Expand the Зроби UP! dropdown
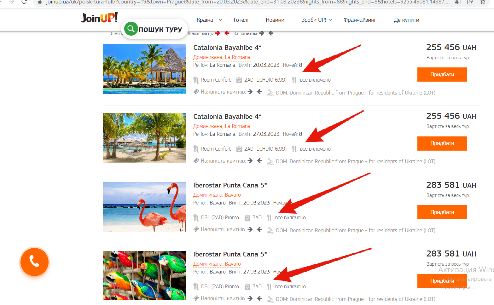Image resolution: width=494 pixels, height=305 pixels. [x=317, y=20]
